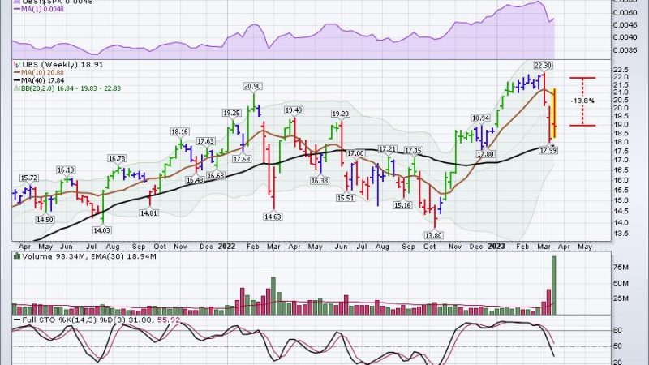Click the 22.5 price axis label
The width and height of the screenshot is (649, 365).
tap(621, 70)
